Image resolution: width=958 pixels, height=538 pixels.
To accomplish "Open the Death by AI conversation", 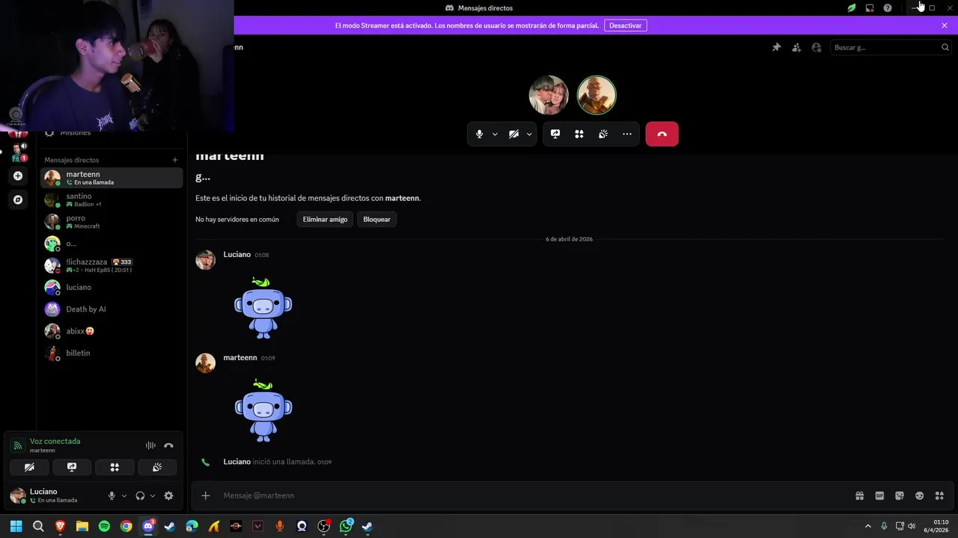I will [112, 309].
